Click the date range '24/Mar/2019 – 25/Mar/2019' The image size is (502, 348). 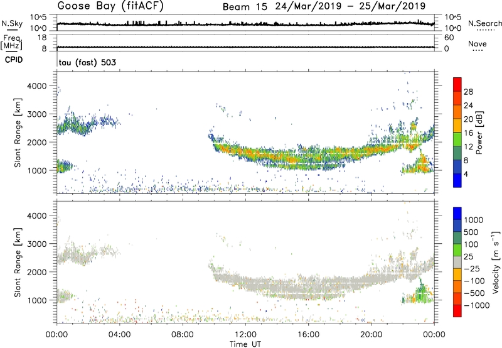tap(350, 6)
